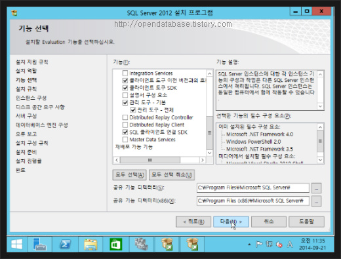341x259 pixels.
Task: Click the Help button
Action: (x=306, y=222)
